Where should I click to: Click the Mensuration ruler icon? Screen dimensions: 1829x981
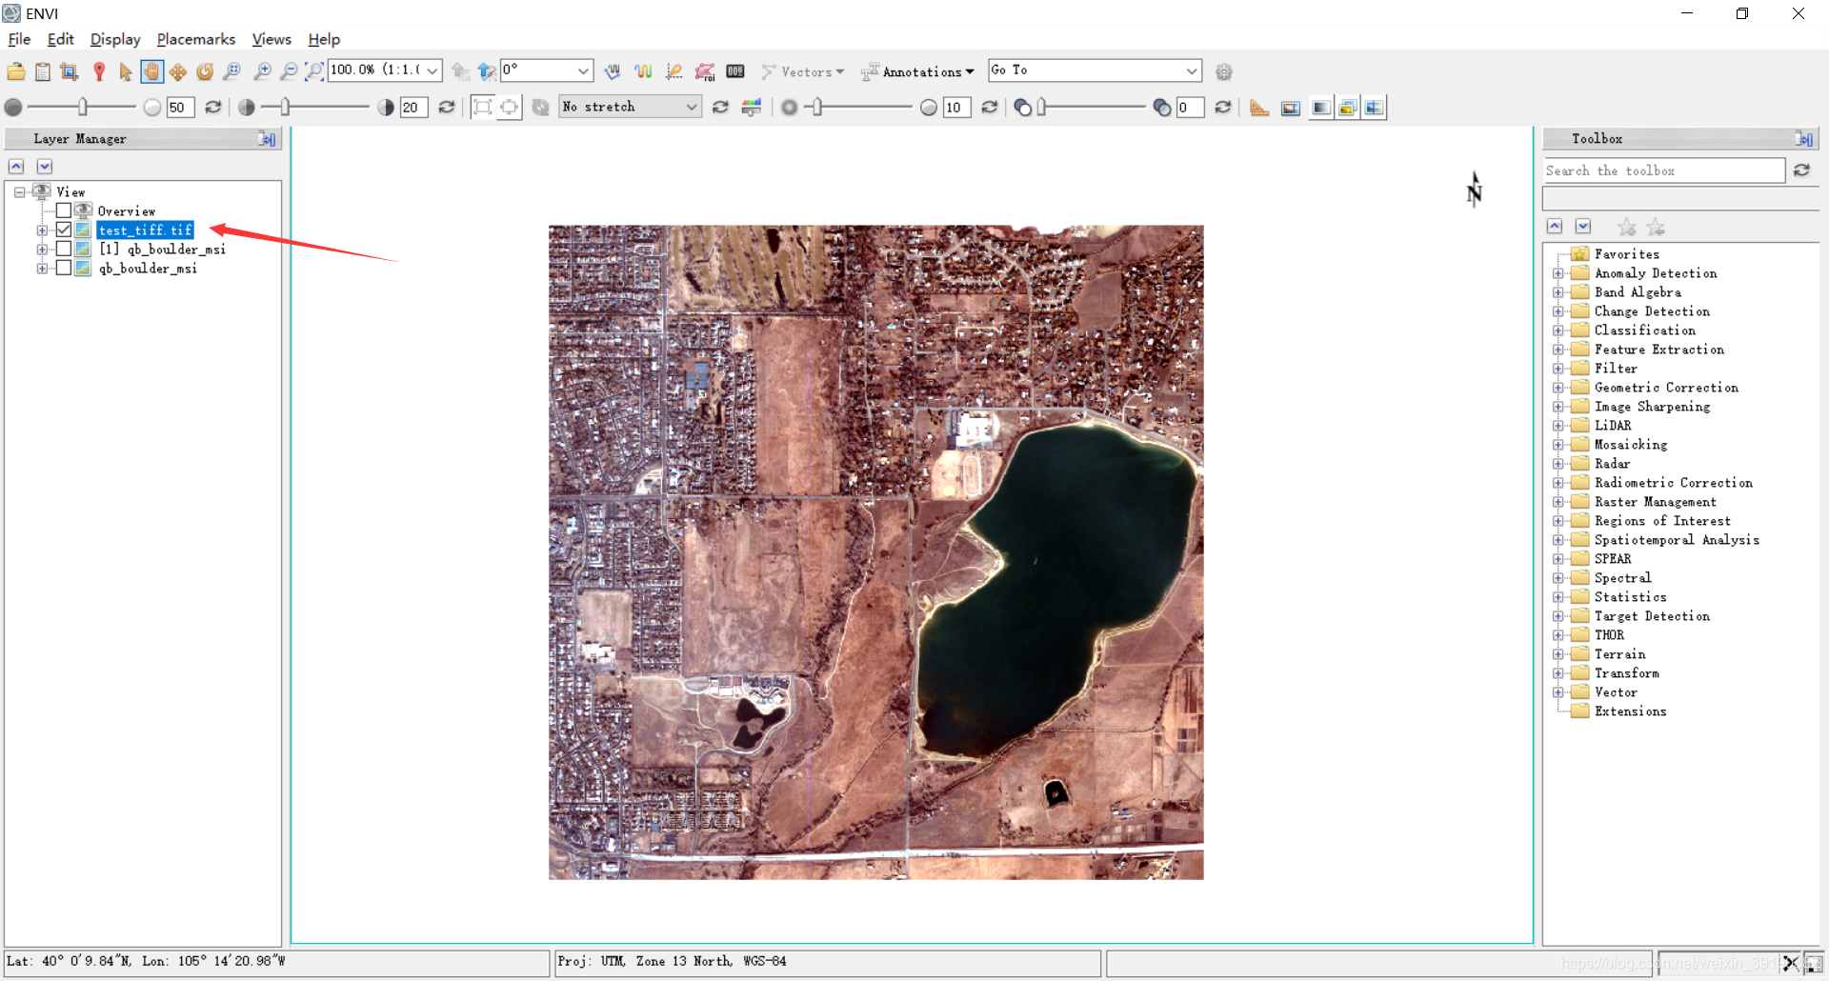point(1259,108)
